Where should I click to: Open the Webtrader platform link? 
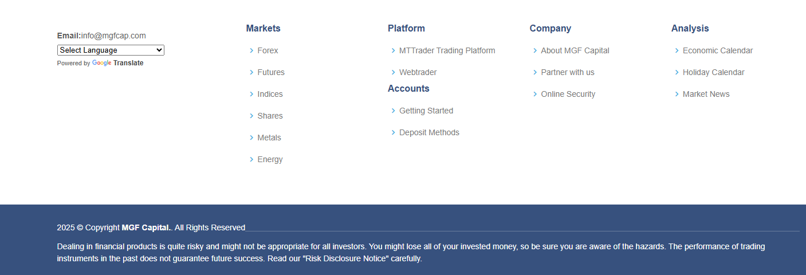[418, 72]
